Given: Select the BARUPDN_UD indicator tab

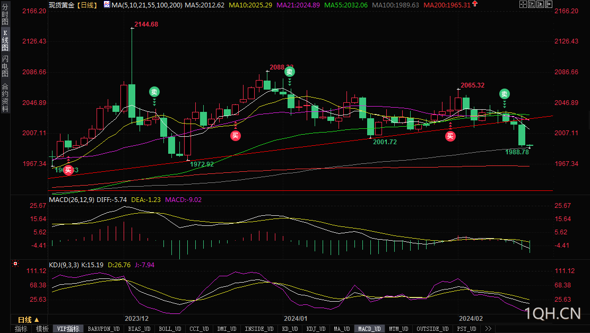Looking at the screenshot, I should click(103, 329).
